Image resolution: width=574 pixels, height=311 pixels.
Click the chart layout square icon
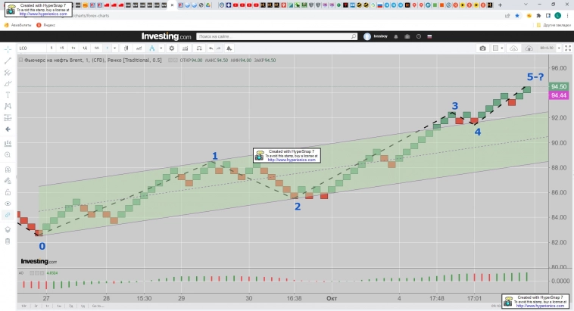point(495,48)
